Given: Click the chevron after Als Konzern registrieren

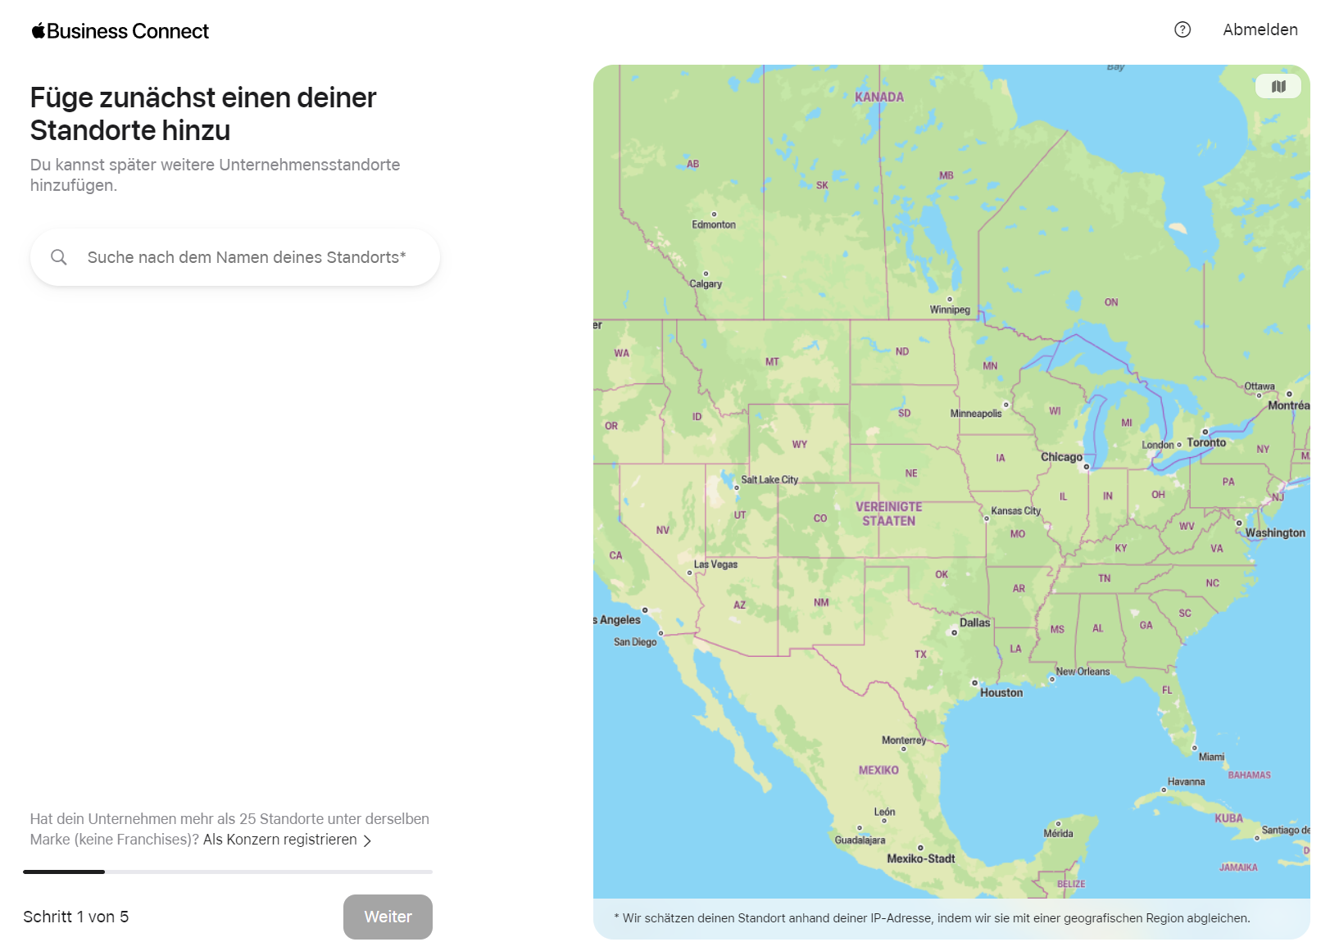Looking at the screenshot, I should coord(367,840).
